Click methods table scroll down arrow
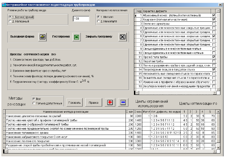Screen dimensions: 225x157 [x=218, y=148]
